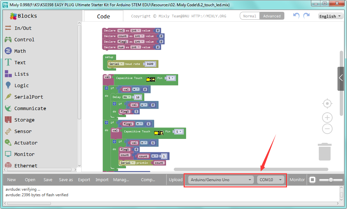The width and height of the screenshot is (347, 209).
Task: Click the Upload button
Action: pos(176,180)
